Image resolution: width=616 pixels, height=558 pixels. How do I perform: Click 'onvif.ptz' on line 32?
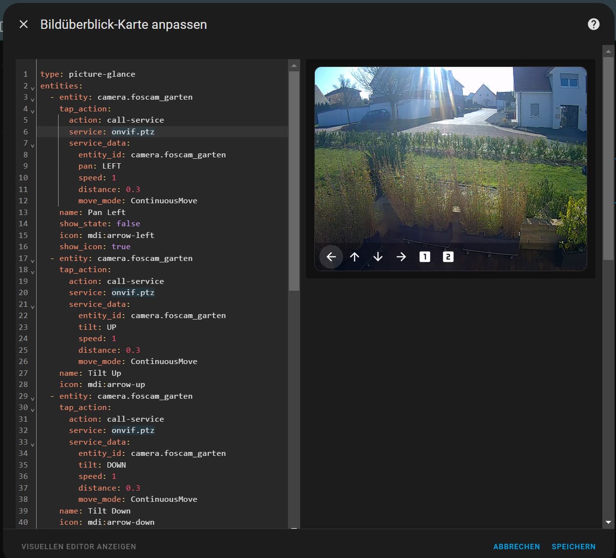tap(133, 430)
